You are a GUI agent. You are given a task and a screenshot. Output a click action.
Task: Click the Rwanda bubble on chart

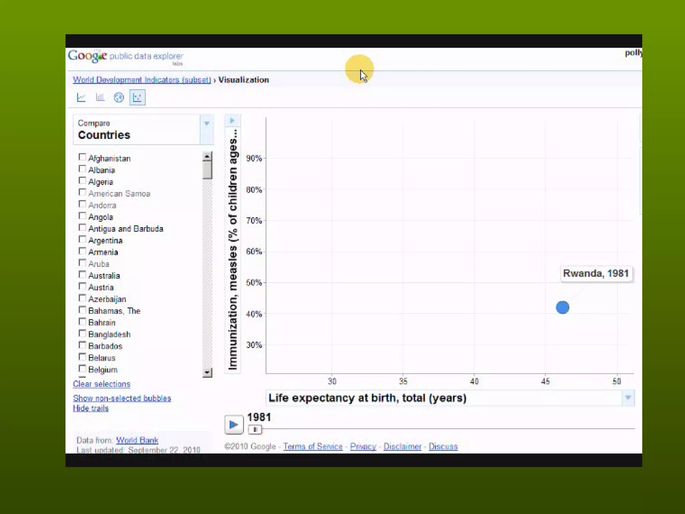click(562, 307)
